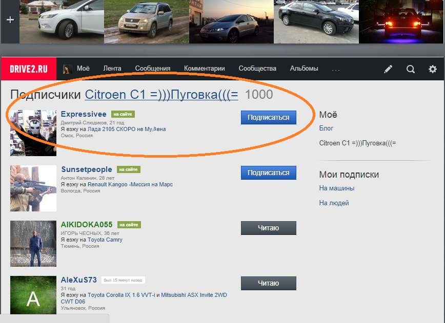Open the settings gear icon
This screenshot has height=323, width=445.
433,69
